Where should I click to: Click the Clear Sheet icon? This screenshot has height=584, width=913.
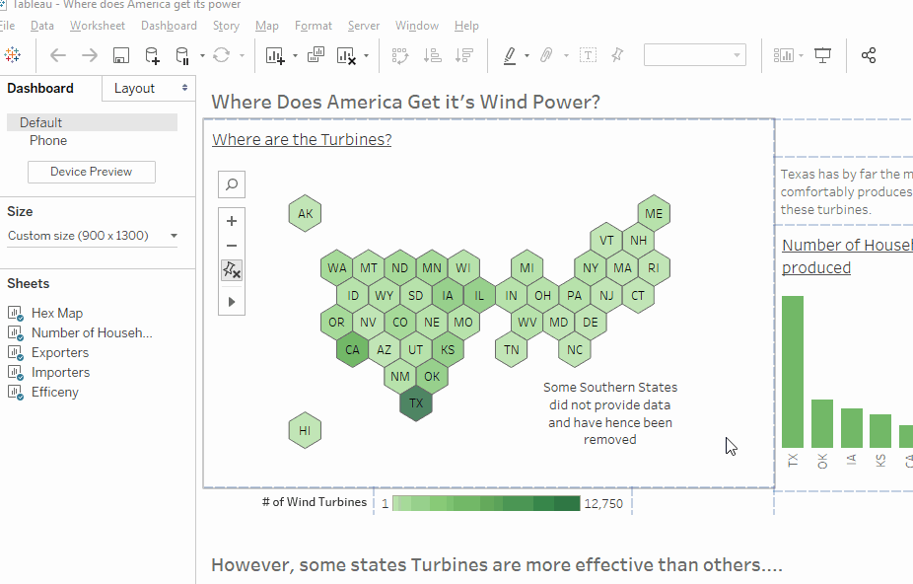(347, 55)
